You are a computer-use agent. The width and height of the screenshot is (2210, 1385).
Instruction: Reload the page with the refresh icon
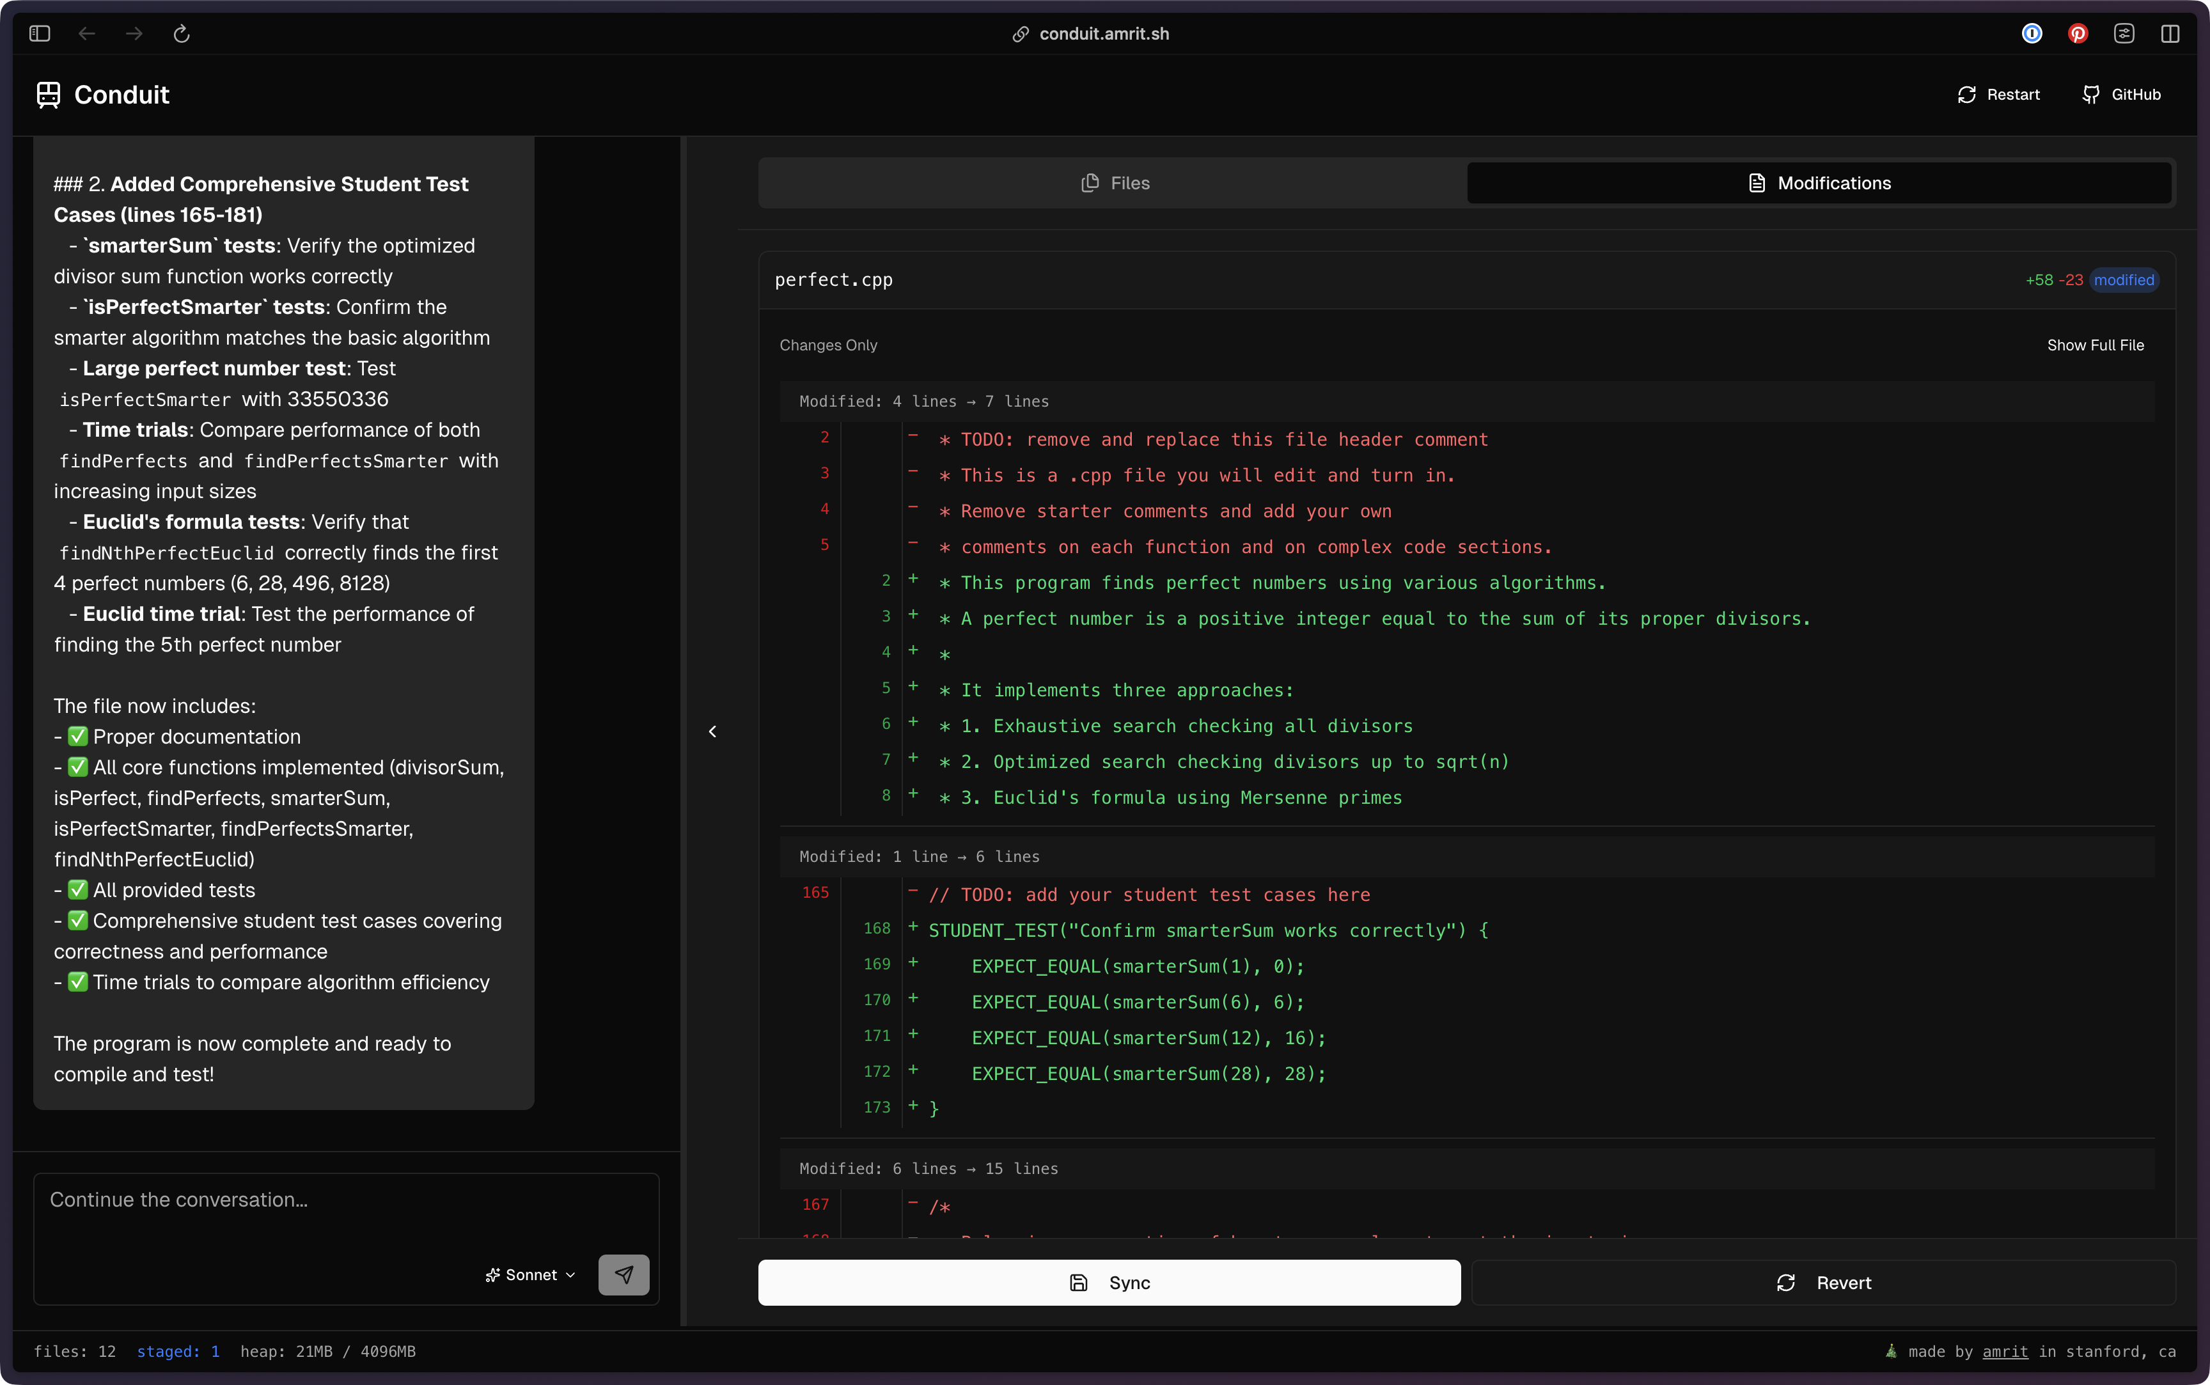pyautogui.click(x=182, y=34)
